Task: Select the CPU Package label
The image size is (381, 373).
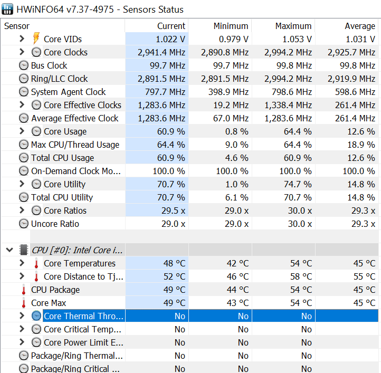Action: [x=55, y=290]
